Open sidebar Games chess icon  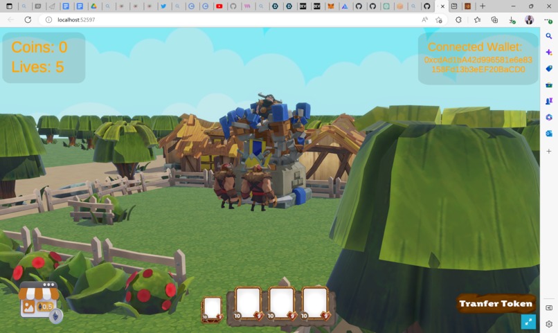tap(549, 101)
